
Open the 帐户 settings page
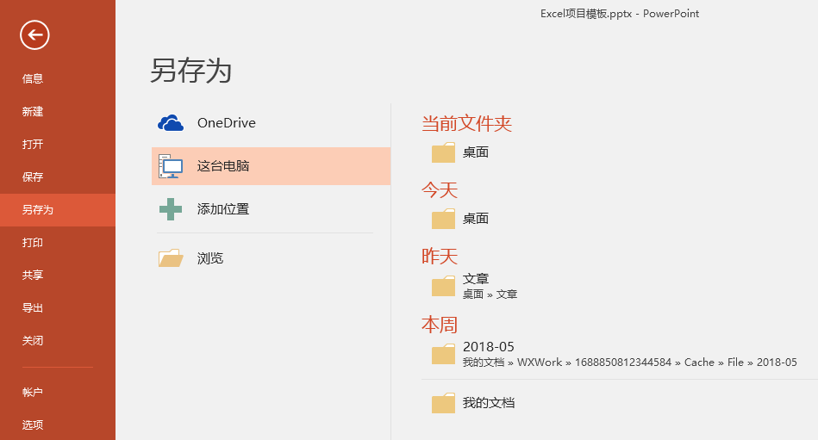[33, 393]
